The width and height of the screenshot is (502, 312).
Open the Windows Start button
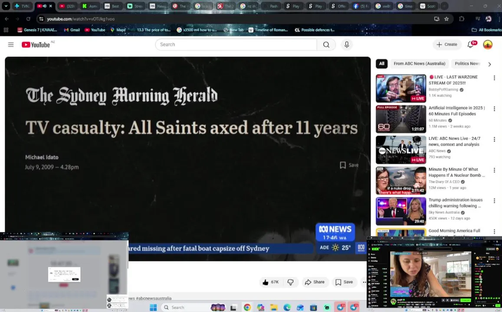(x=153, y=307)
